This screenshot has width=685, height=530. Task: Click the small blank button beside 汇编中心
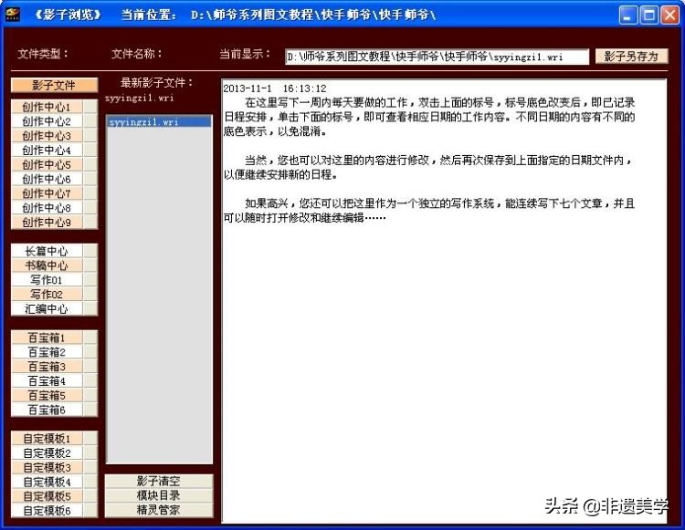click(x=90, y=308)
